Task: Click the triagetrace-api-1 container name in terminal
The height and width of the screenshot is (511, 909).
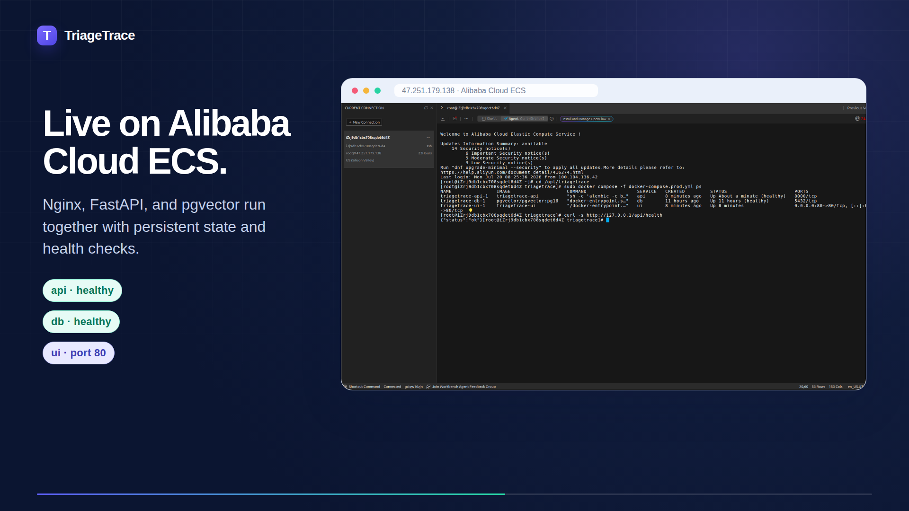Action: coord(464,196)
